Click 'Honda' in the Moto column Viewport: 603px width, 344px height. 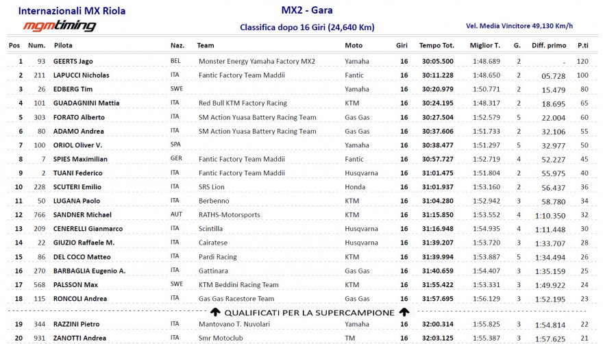pyautogui.click(x=355, y=187)
